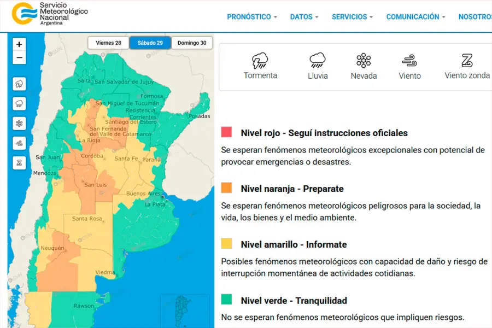The image size is (492, 328).
Task: Select Zonda wind button on map sidebar
Action: [x=19, y=162]
